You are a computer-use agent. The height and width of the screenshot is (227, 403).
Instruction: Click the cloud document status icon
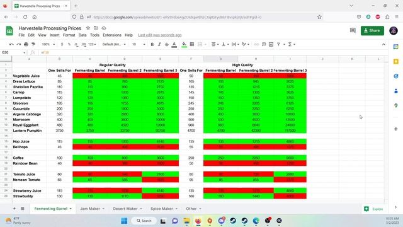[x=104, y=28]
